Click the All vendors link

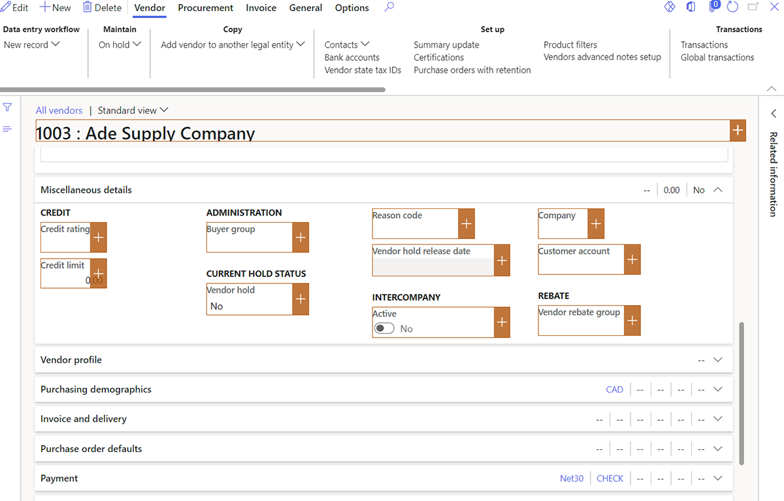tap(59, 110)
